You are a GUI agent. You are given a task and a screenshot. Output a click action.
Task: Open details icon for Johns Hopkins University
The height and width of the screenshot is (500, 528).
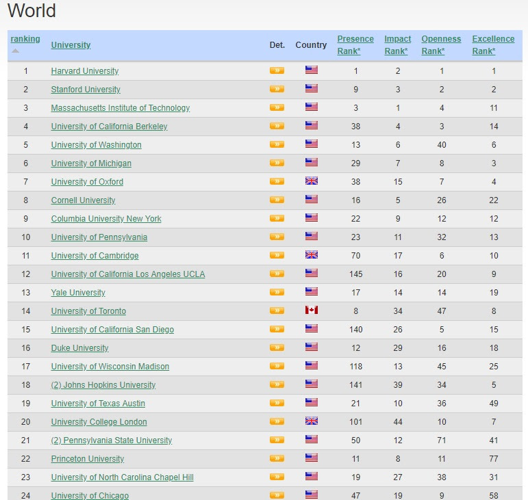pyautogui.click(x=277, y=384)
